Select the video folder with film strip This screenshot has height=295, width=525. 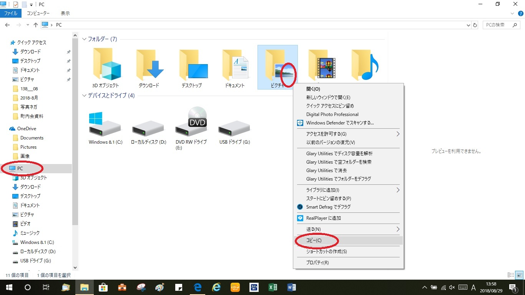pos(322,65)
